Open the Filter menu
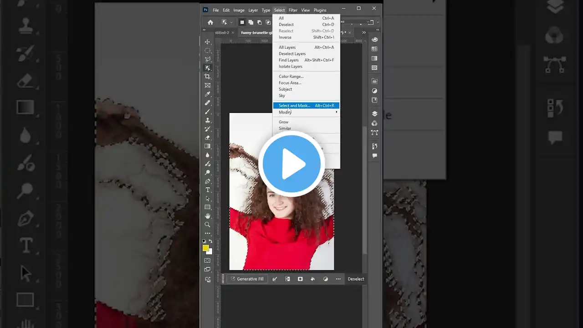Screen dimensions: 583x328 [x=293, y=10]
